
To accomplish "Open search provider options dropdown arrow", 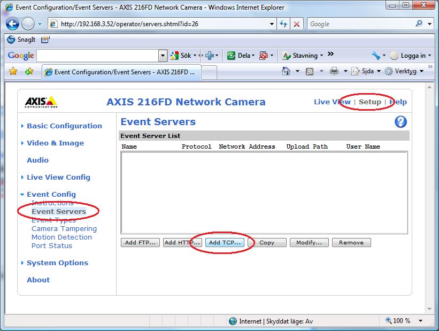I will [x=429, y=24].
